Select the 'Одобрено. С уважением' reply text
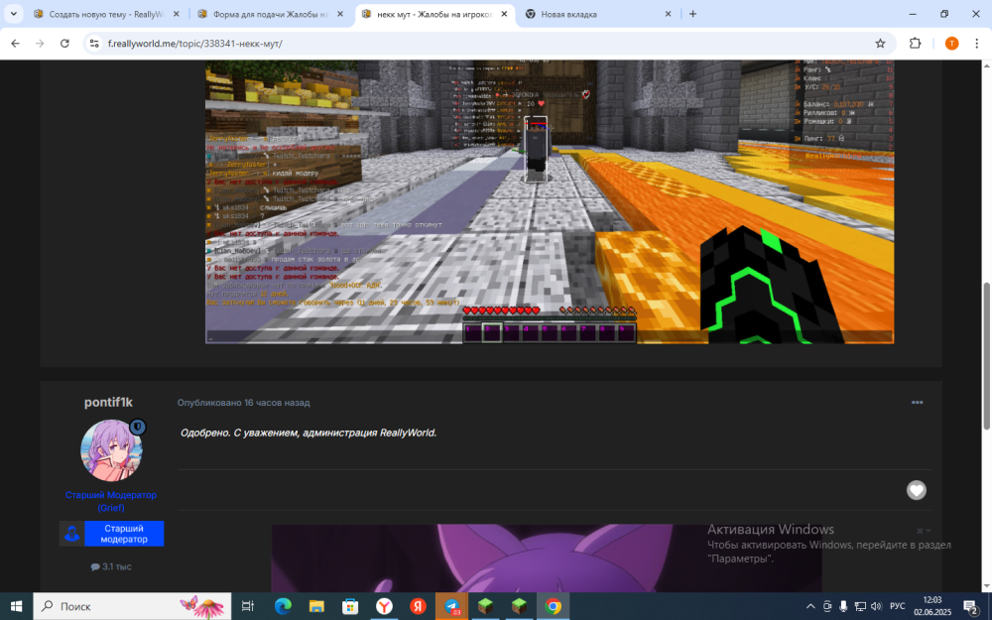The image size is (992, 620). [x=309, y=433]
